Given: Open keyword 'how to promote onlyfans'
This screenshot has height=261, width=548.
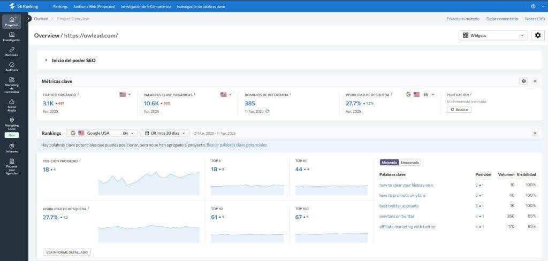Looking at the screenshot, I should [x=402, y=195].
